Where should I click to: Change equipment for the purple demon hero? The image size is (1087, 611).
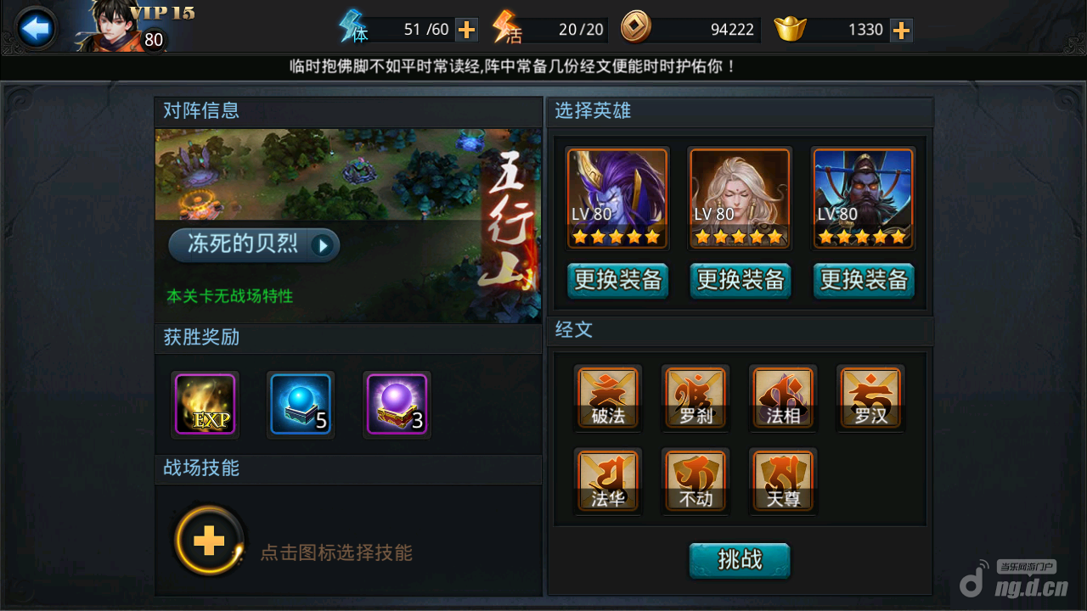click(618, 280)
